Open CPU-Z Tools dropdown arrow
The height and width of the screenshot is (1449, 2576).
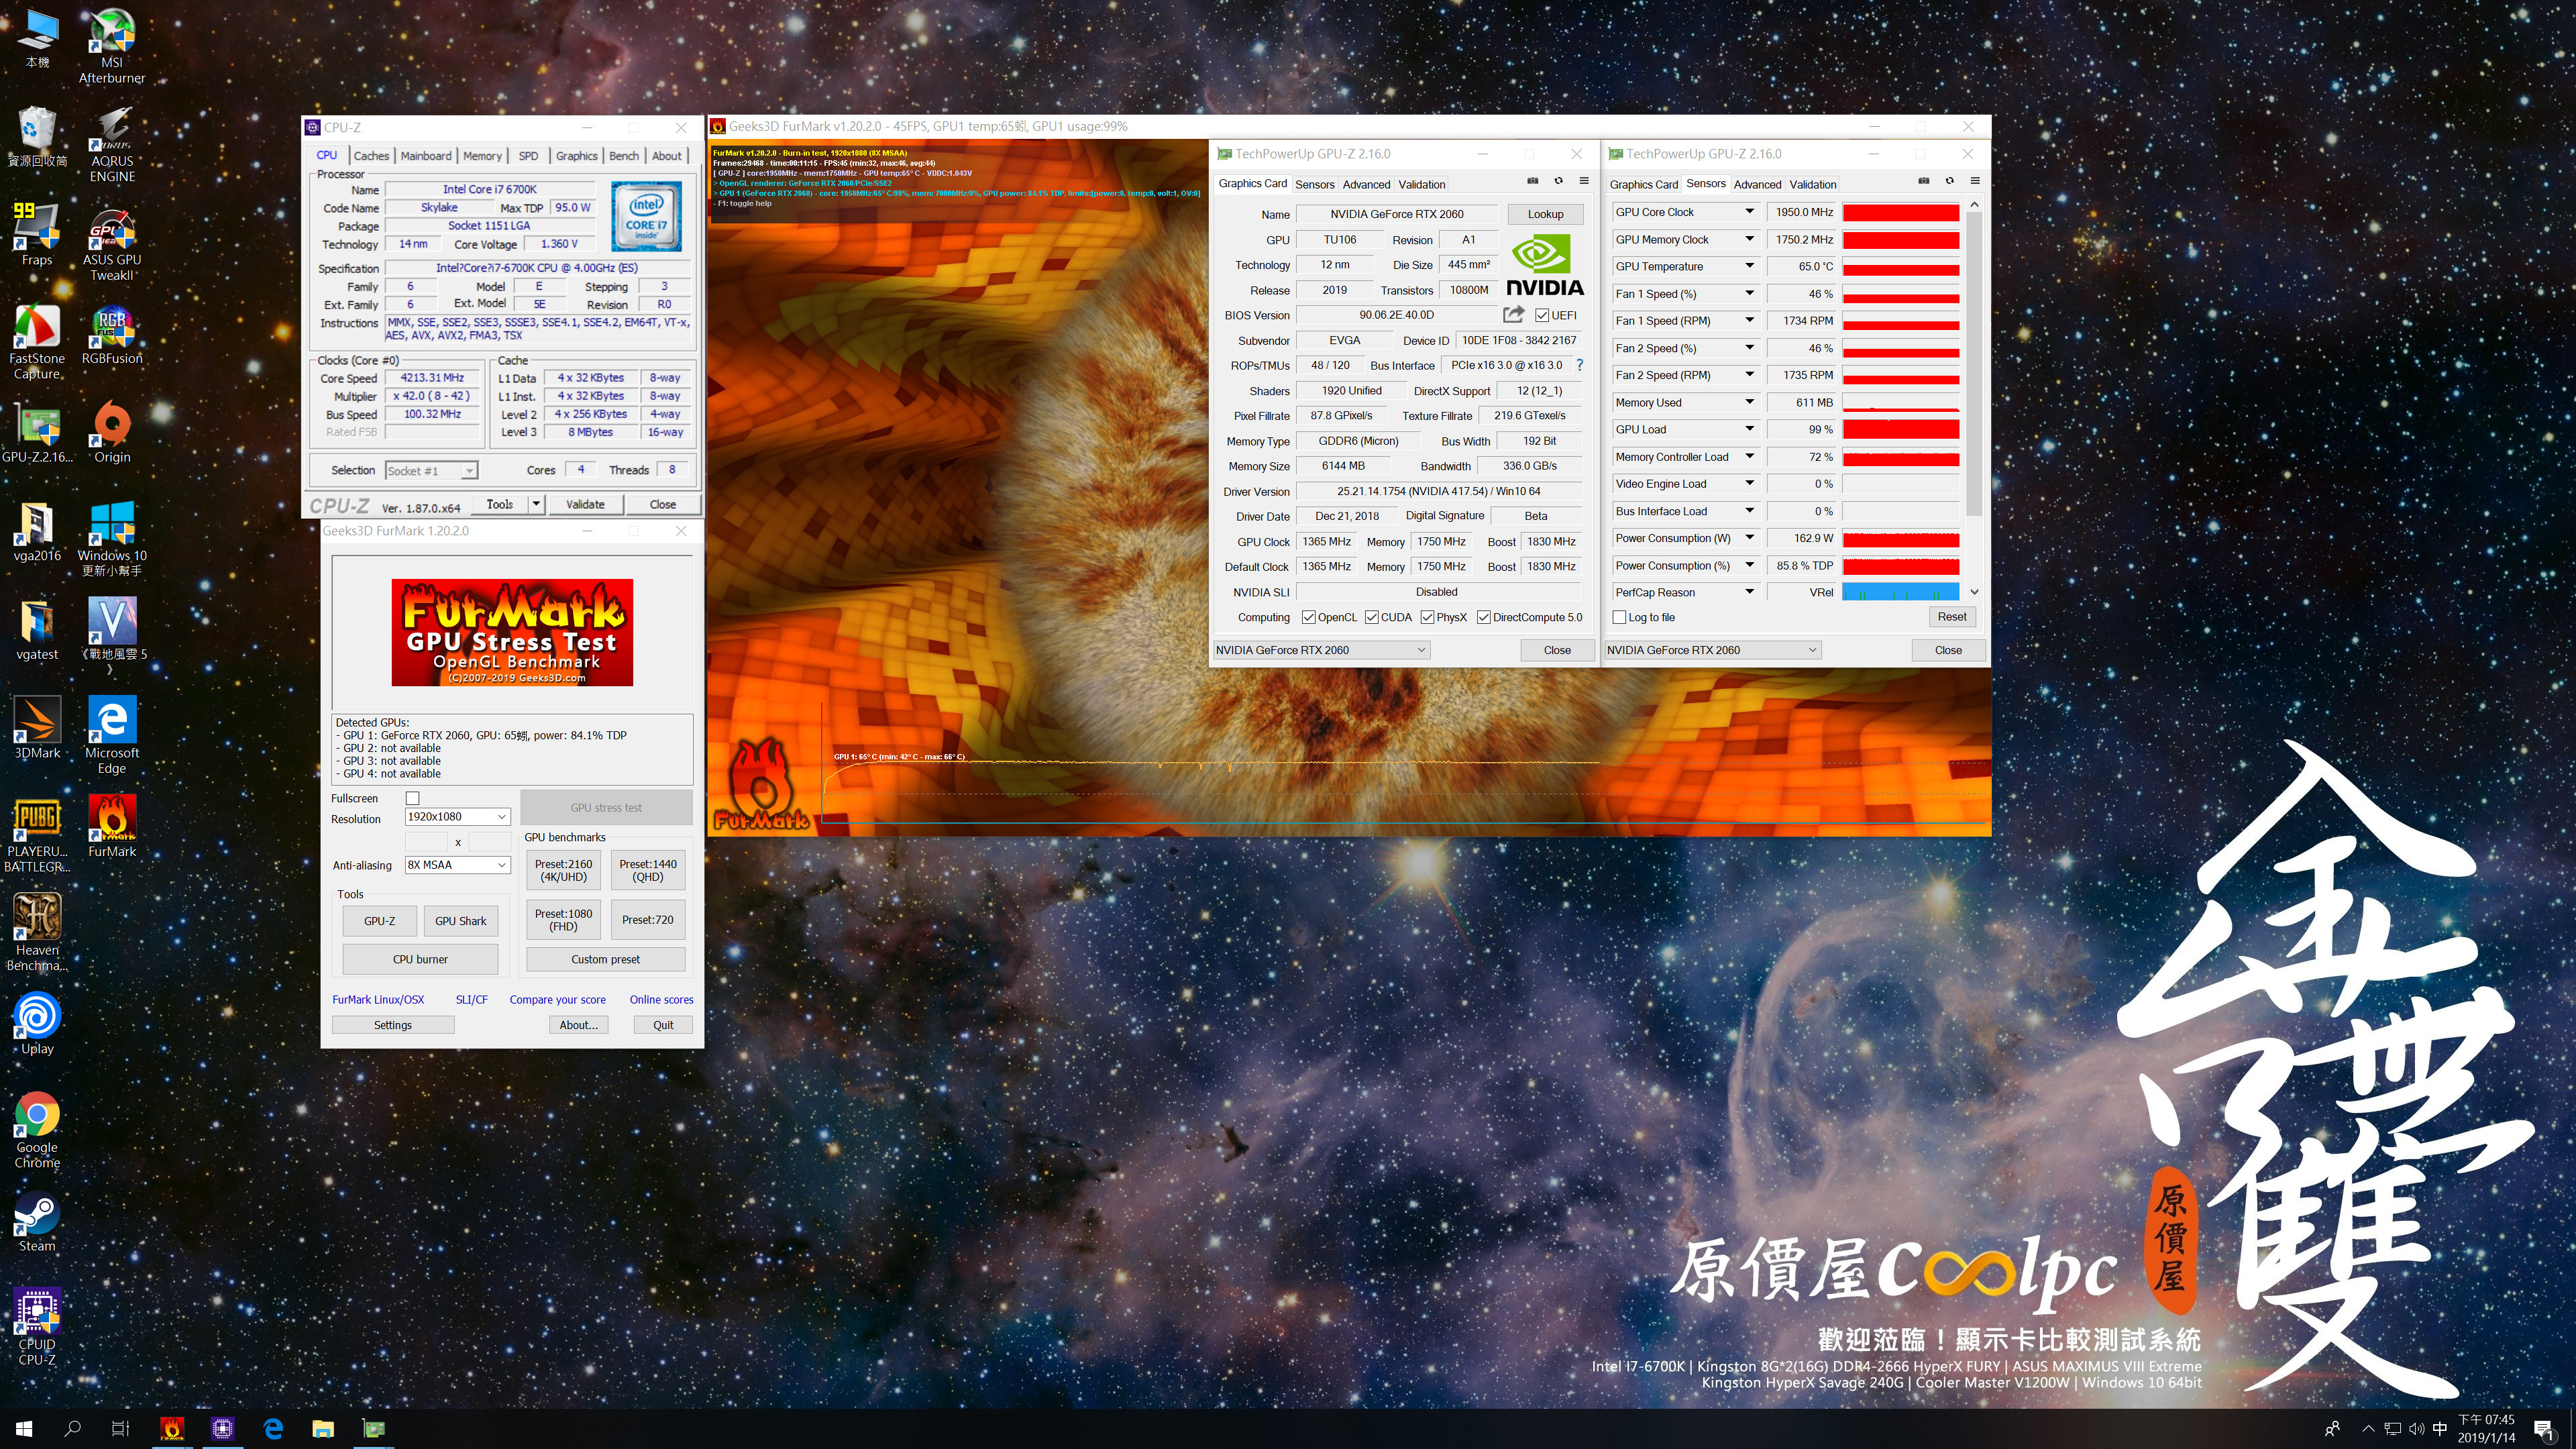536,504
